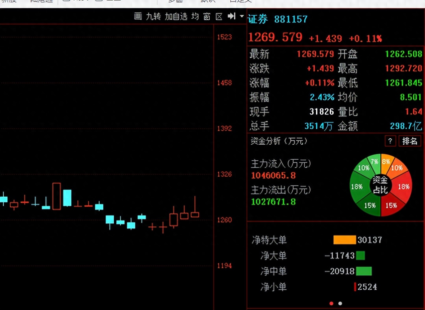This screenshot has height=310, width=425.
Task: Add stock via 加自选 button
Action: [176, 16]
